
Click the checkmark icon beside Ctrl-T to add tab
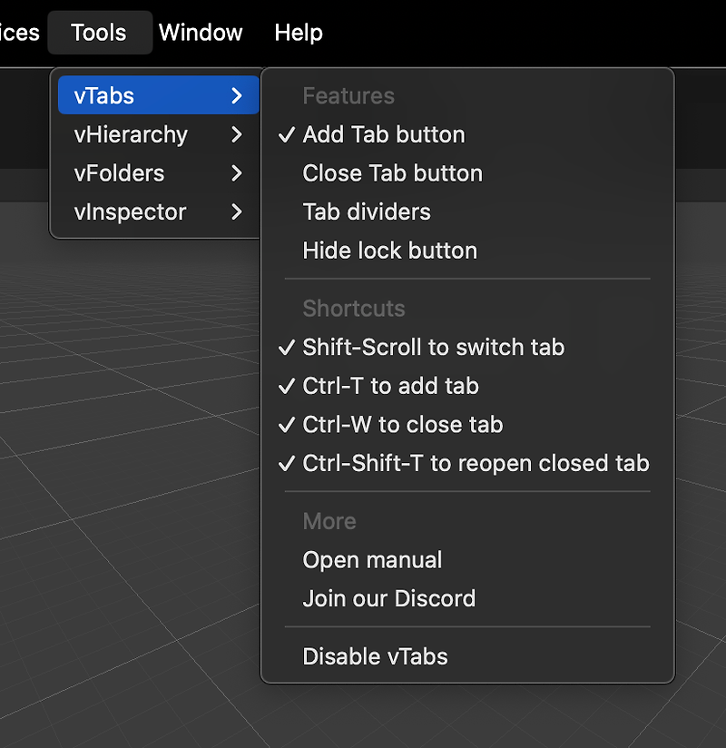(x=287, y=386)
